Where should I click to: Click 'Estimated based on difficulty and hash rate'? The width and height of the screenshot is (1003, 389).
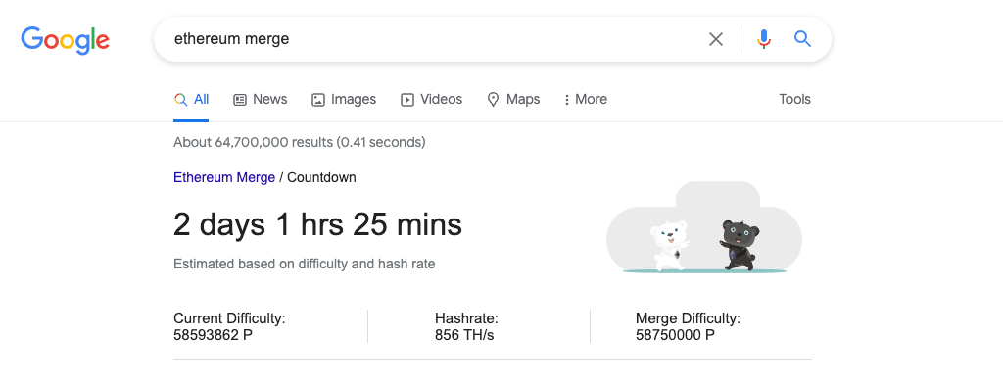[x=304, y=264]
